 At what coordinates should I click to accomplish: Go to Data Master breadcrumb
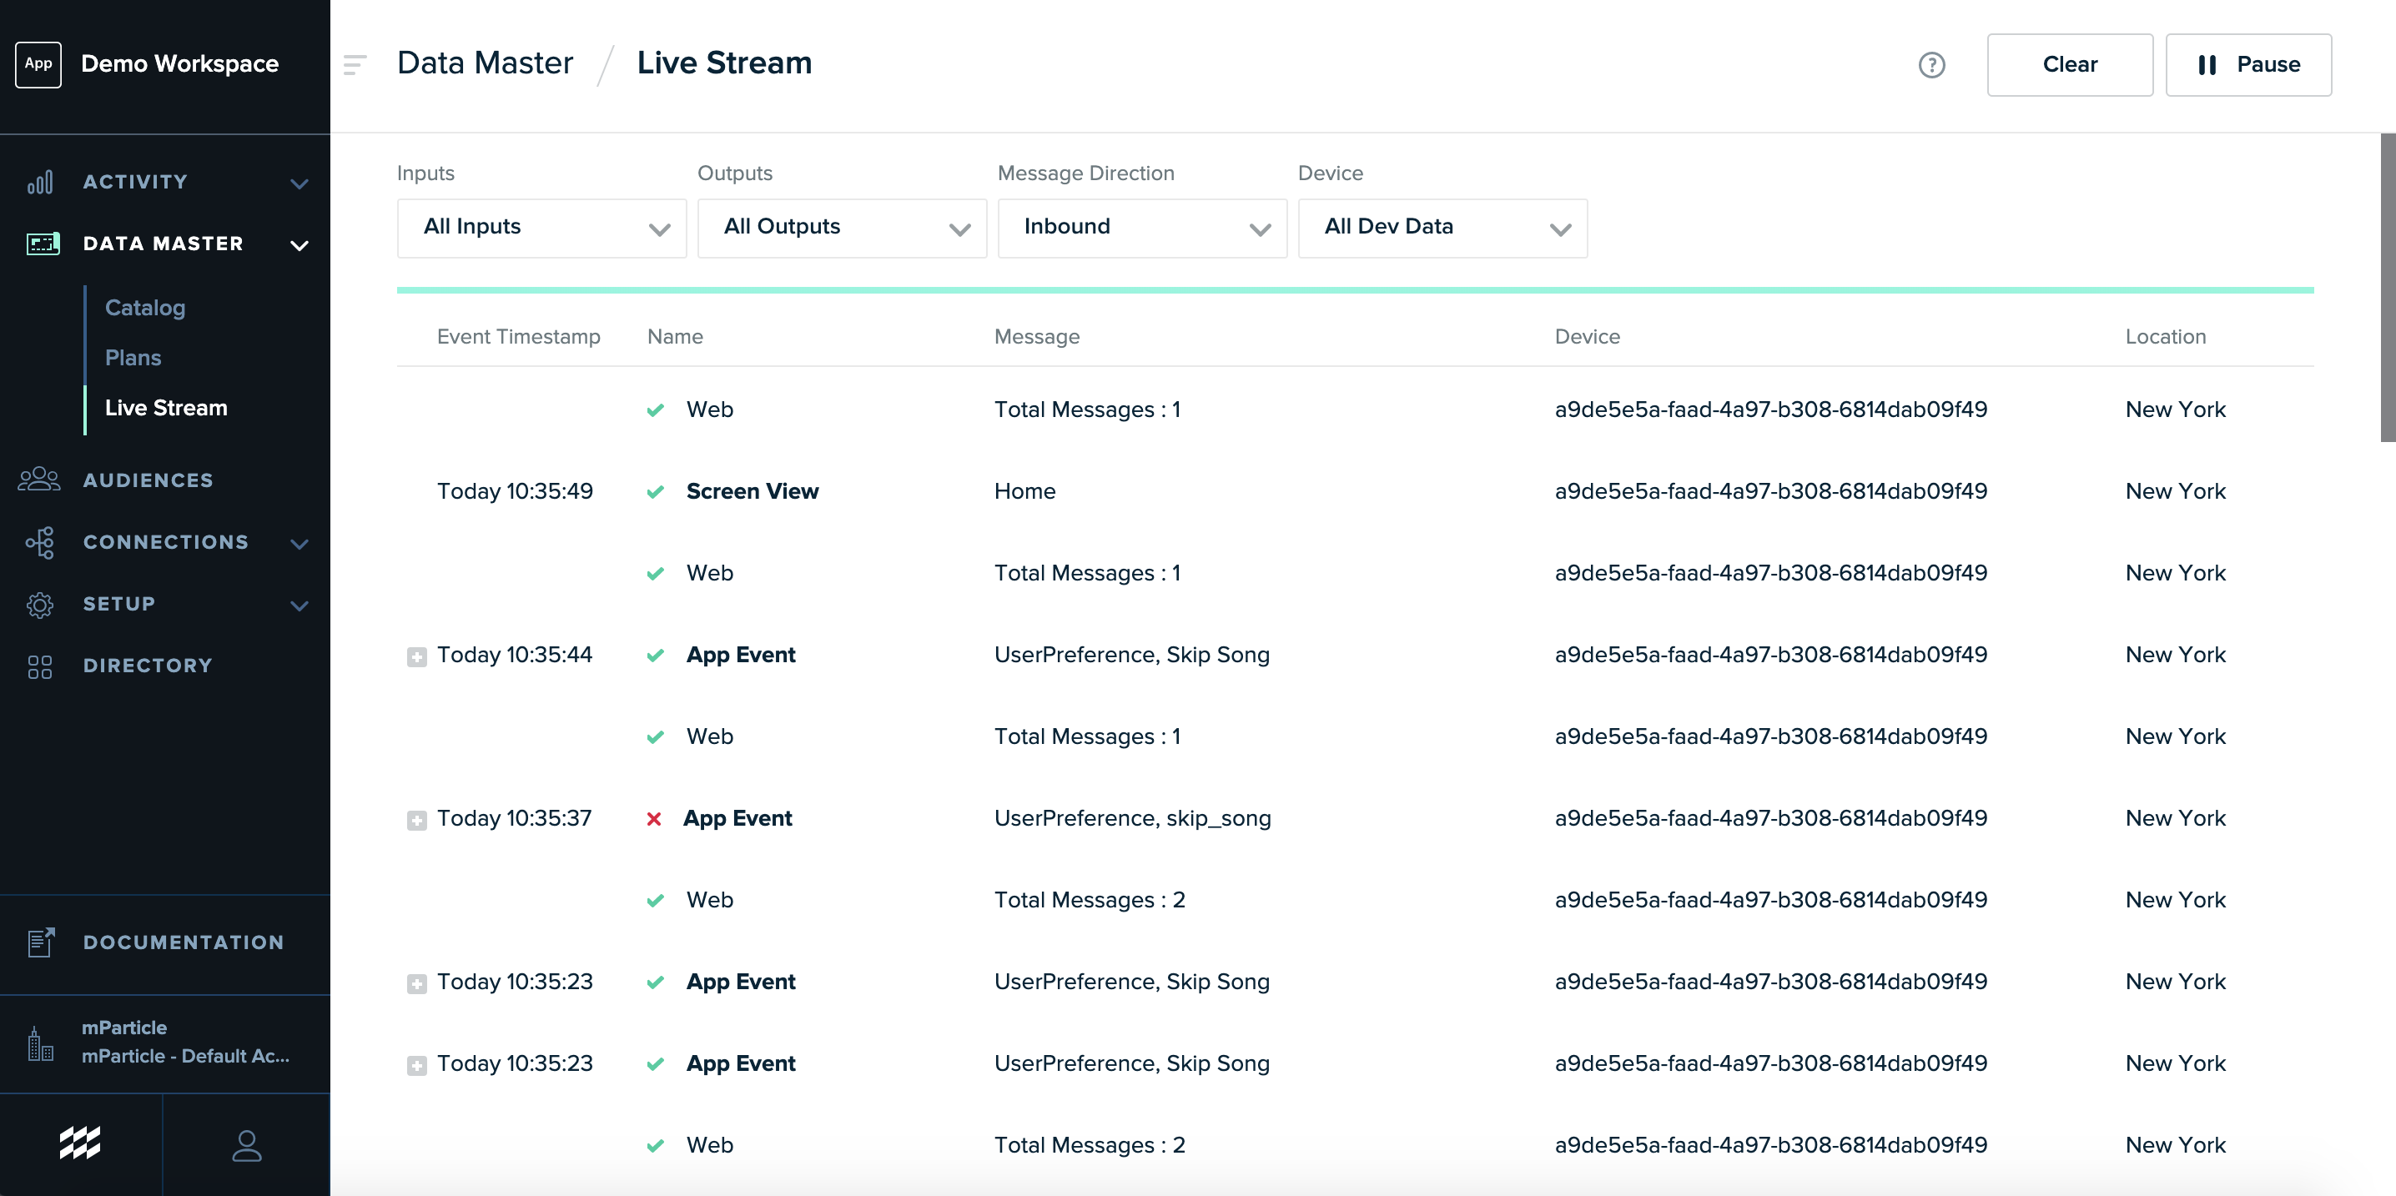(x=485, y=63)
